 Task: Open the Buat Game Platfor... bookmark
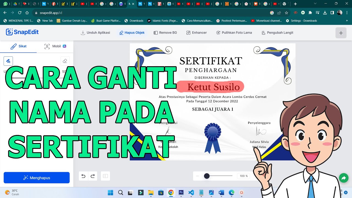106,21
